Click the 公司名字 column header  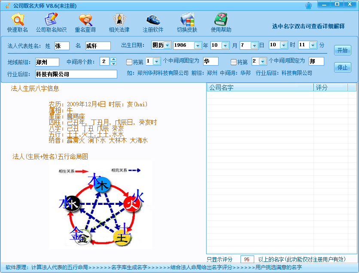[x=260, y=87]
